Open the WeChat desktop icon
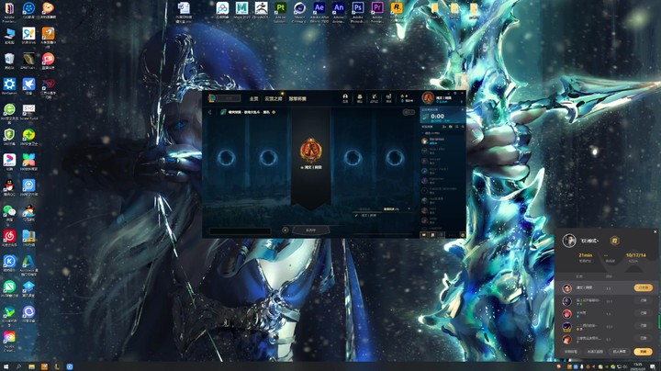This screenshot has height=371, width=661. pos(9,213)
